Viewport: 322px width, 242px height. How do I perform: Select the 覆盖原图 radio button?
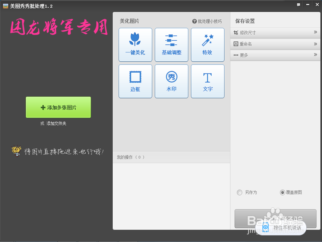pyautogui.click(x=283, y=192)
